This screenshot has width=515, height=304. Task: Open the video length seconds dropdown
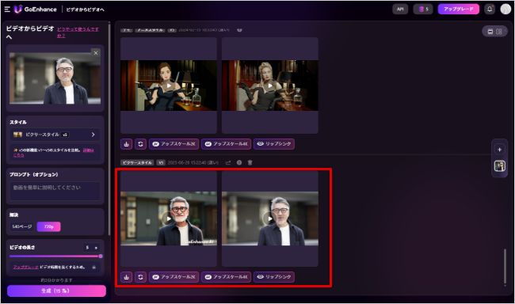[92, 248]
